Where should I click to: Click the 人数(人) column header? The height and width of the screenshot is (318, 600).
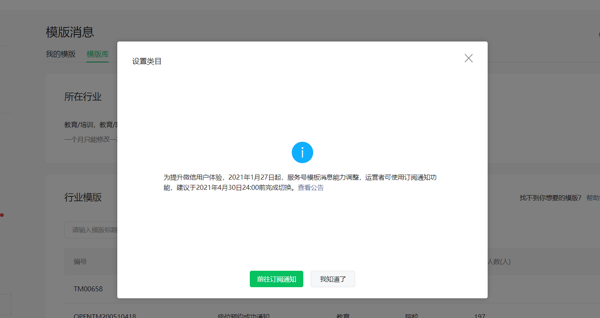(x=499, y=261)
